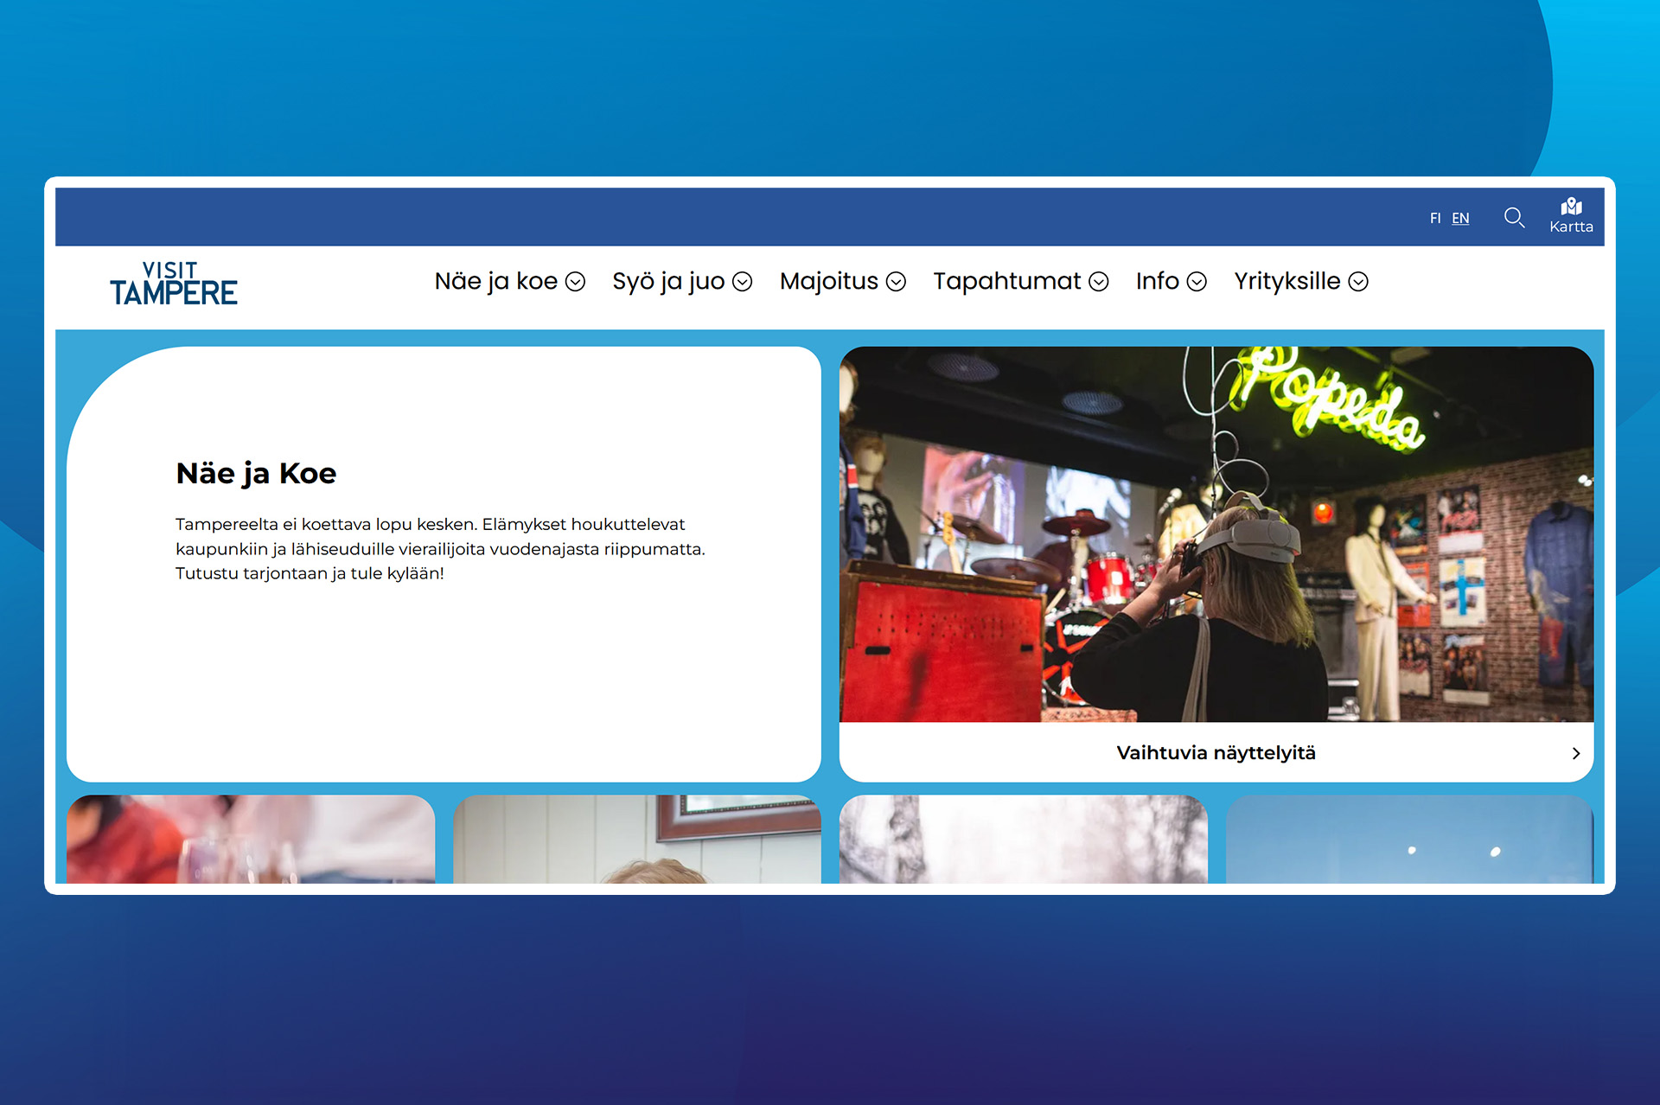This screenshot has height=1105, width=1660.
Task: Expand the Majoitus chevron
Action: 897,282
